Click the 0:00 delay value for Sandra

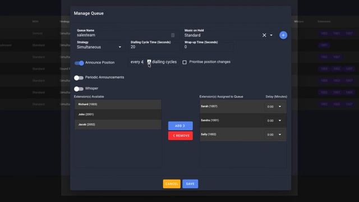pyautogui.click(x=270, y=121)
